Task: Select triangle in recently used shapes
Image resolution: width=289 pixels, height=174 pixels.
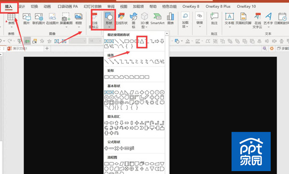Action: click(142, 41)
